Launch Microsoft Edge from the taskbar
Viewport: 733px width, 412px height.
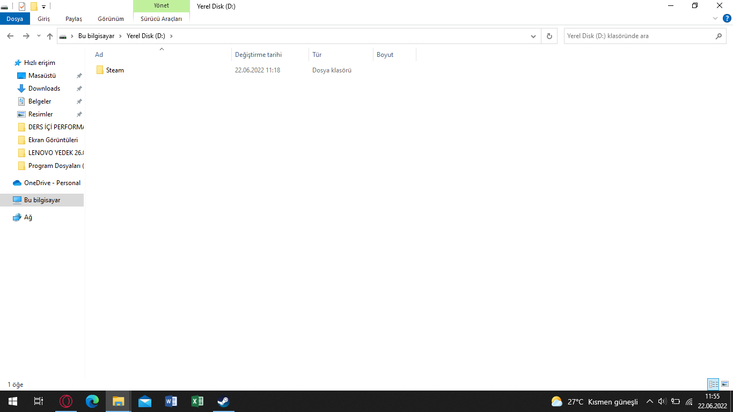92,401
